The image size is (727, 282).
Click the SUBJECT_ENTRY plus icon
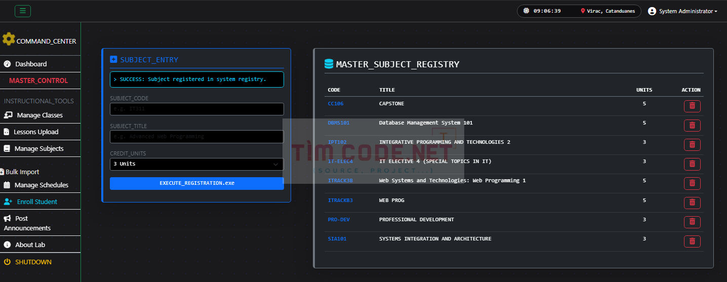click(x=113, y=59)
